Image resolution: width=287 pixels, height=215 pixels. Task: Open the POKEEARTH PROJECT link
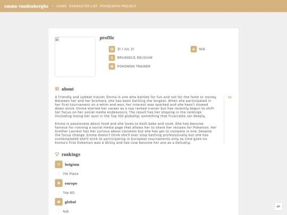point(118,6)
